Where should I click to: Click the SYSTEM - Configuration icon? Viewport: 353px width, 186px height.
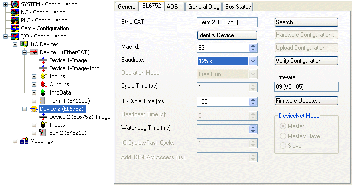tap(15, 4)
